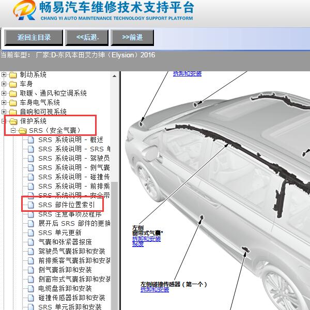Viewport: 310px width, 310px height.
Task: Open the 车身电气系统 tree item
Action: 40,103
